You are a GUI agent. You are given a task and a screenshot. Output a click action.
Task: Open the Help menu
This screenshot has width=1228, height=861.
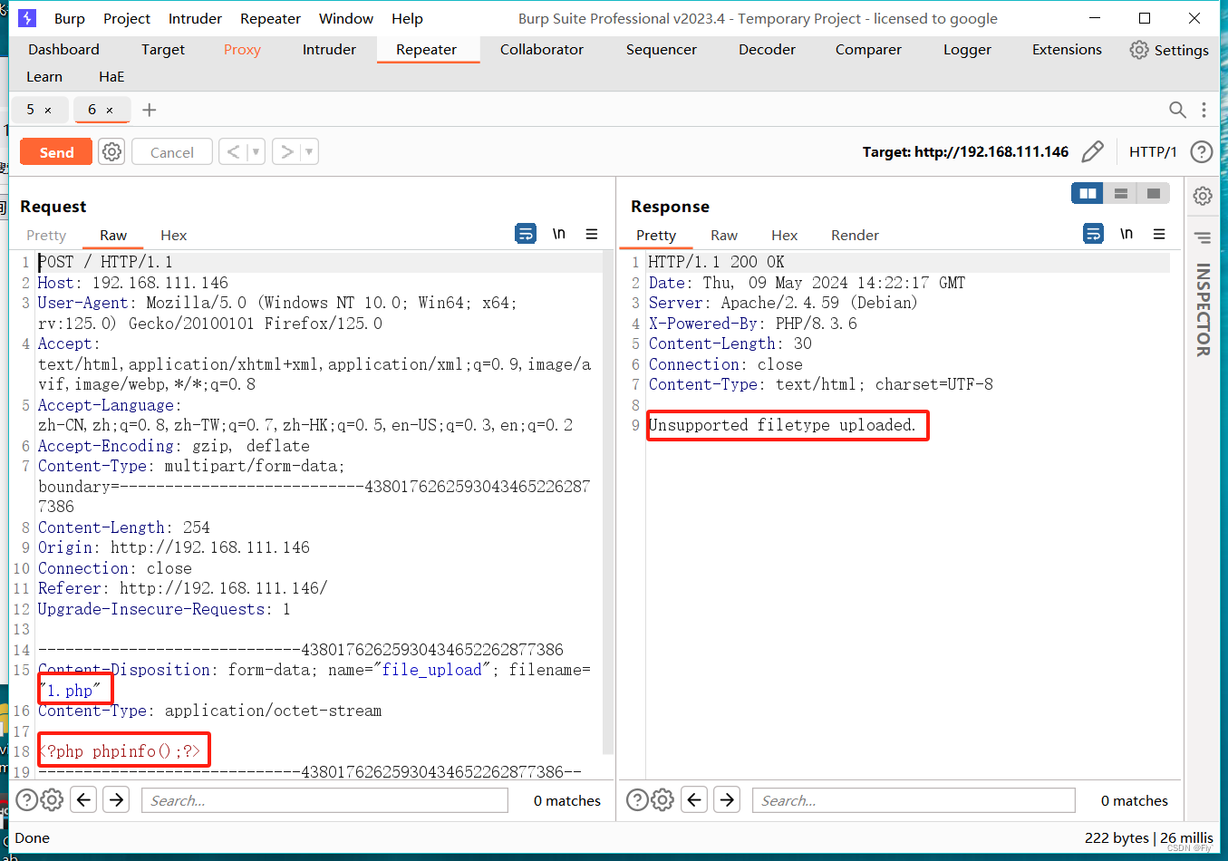click(x=407, y=18)
